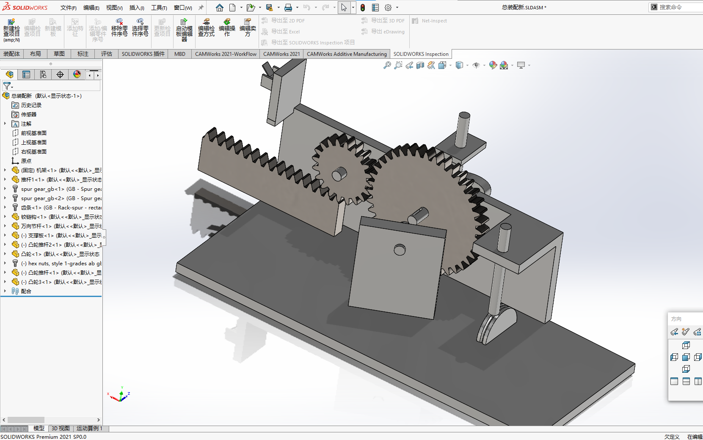Screen dimensions: 703x440
Task: Toggle the pin on the toolbar pushpin icon
Action: 201,7
